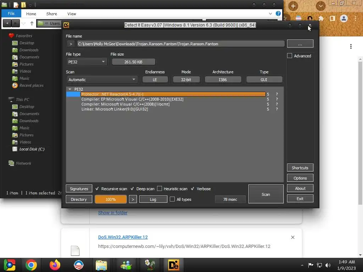Click the File name path input field
363x272 pixels.
[x=181, y=44]
